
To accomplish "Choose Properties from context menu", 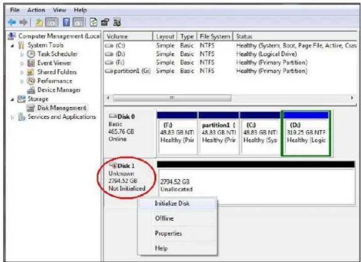I will coord(177,233).
